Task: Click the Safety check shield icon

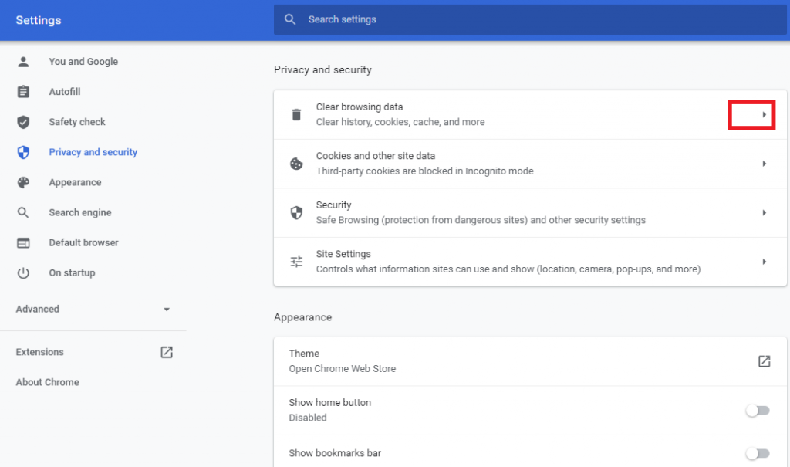Action: click(x=23, y=122)
